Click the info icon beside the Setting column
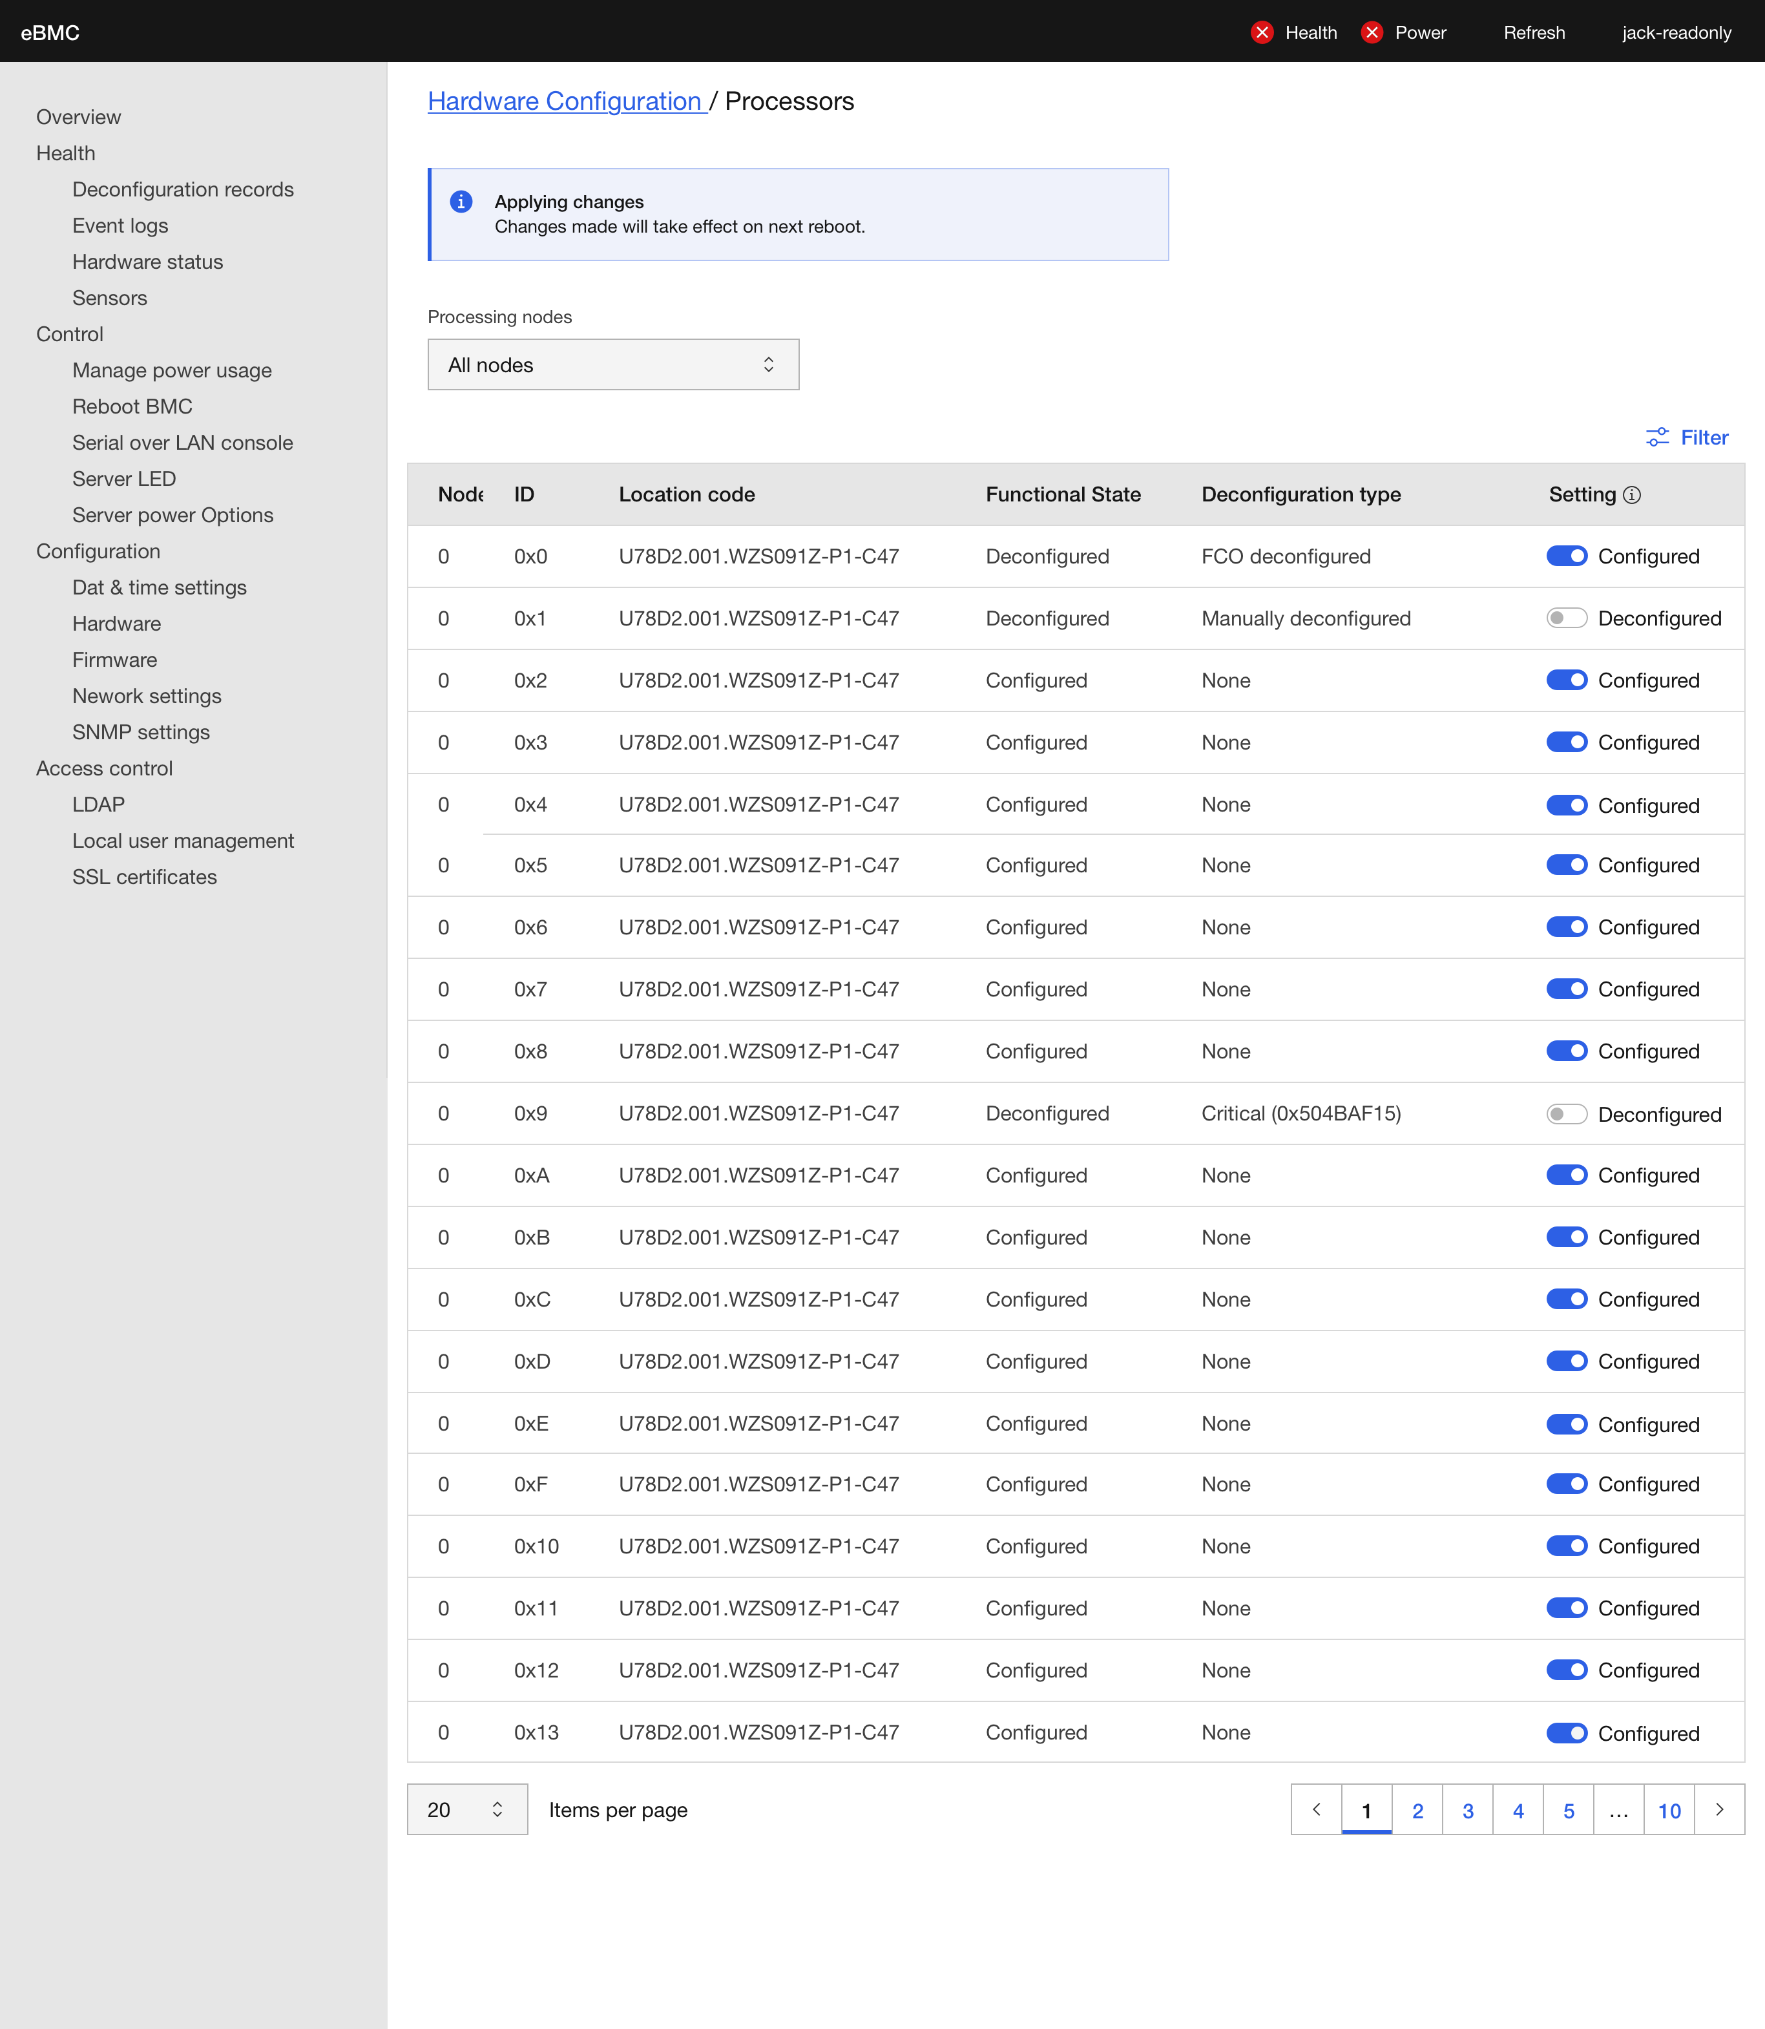Image resolution: width=1765 pixels, height=2029 pixels. coord(1633,496)
